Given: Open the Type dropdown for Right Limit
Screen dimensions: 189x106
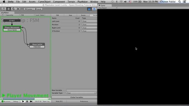Looking at the screenshot, I should point(89,28).
